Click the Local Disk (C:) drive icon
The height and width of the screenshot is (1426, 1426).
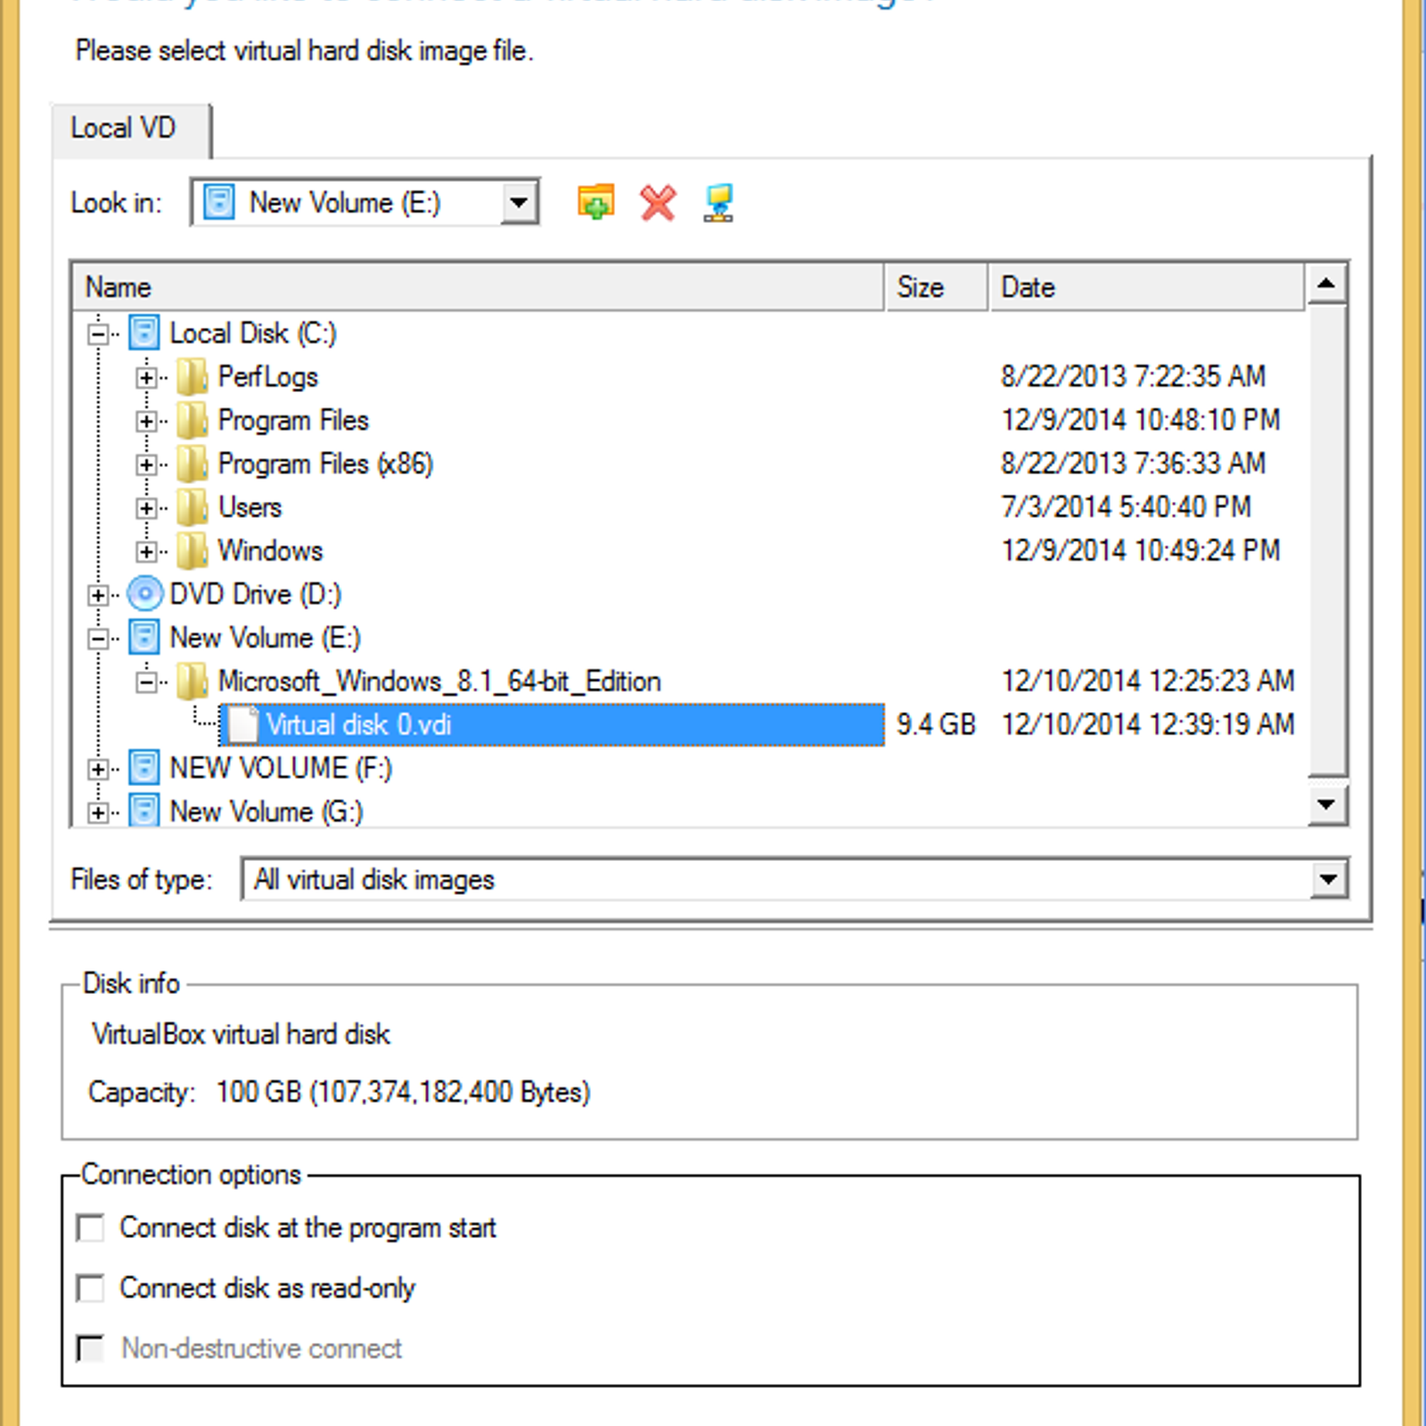(145, 333)
